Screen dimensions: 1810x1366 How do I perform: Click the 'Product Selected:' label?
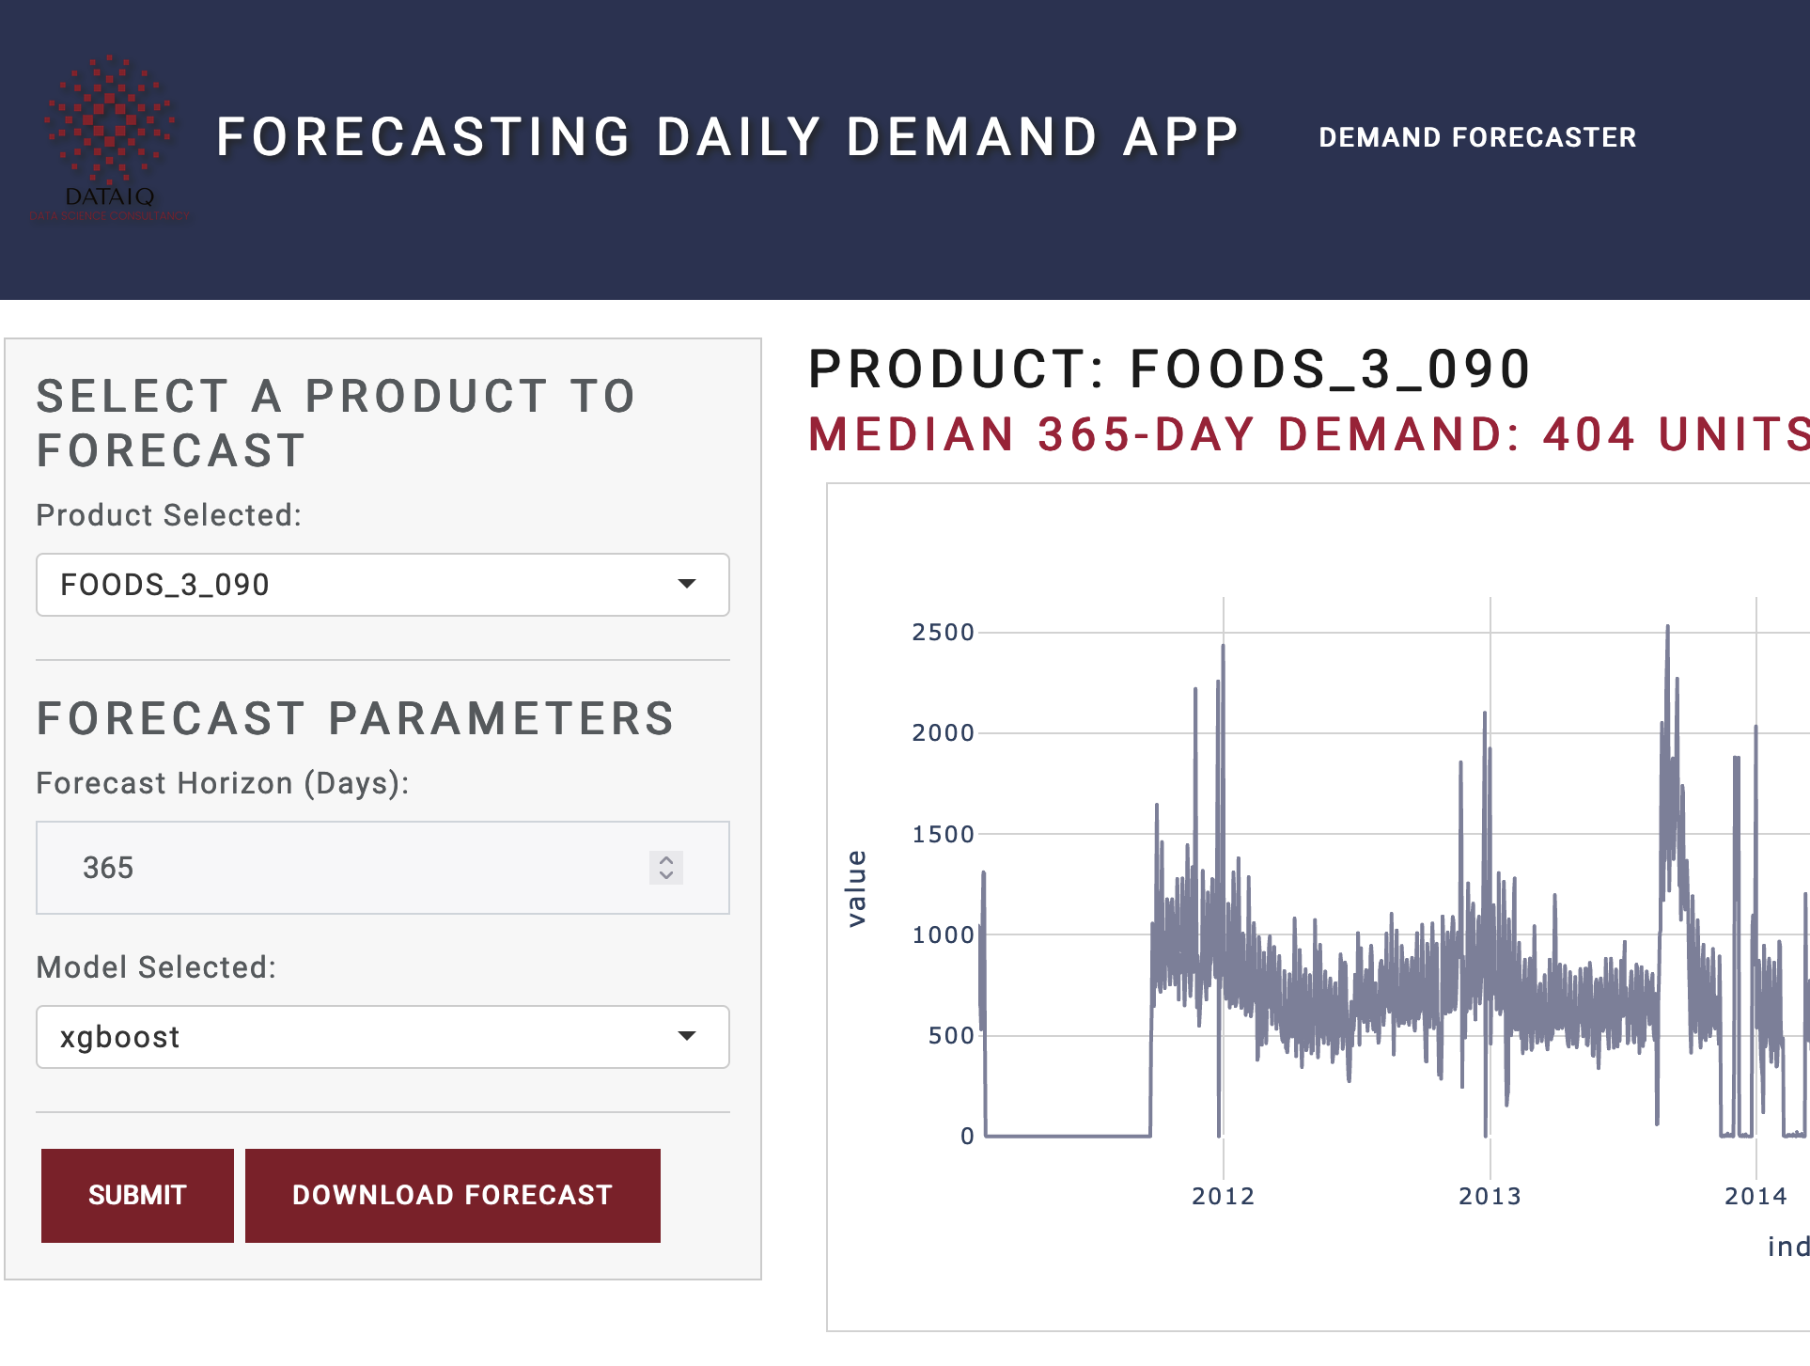[169, 515]
